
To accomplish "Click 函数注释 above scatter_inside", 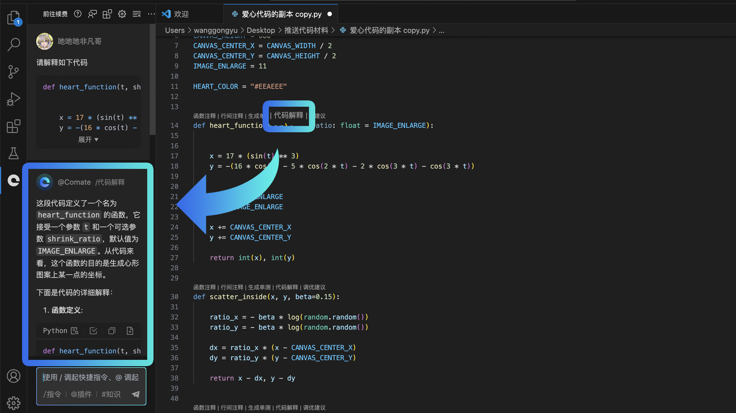I will click(205, 287).
